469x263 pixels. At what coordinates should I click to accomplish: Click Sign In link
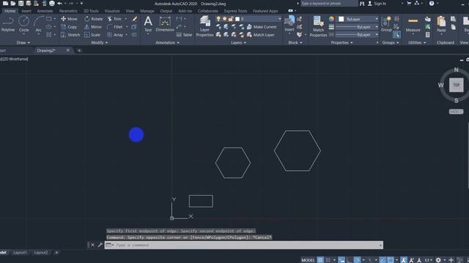[x=377, y=4]
